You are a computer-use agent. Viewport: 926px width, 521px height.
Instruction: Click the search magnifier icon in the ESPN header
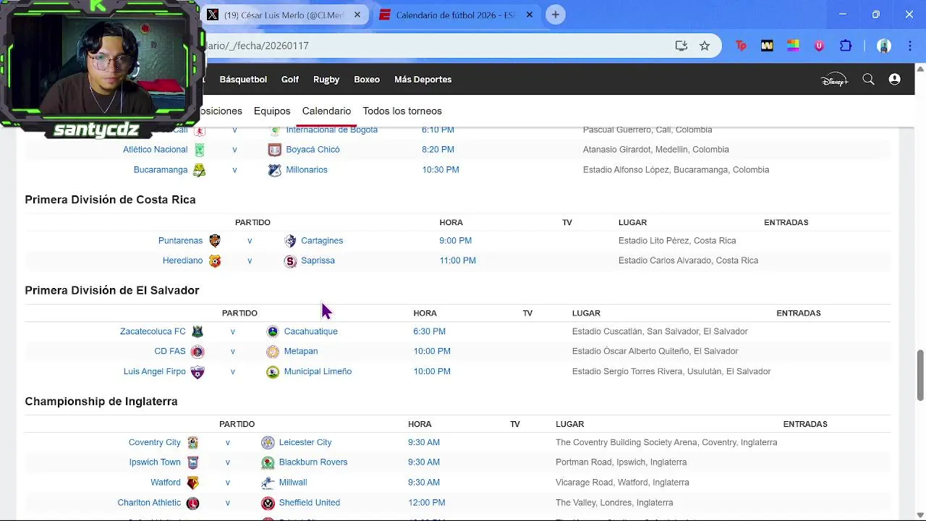pos(868,80)
